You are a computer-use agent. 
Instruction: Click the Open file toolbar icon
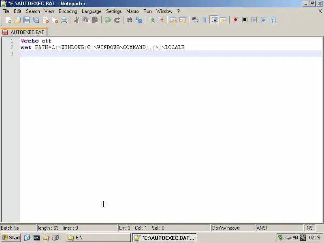coord(17,20)
